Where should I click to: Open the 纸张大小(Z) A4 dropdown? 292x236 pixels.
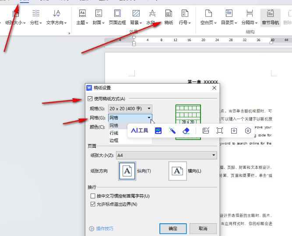click(x=166, y=155)
